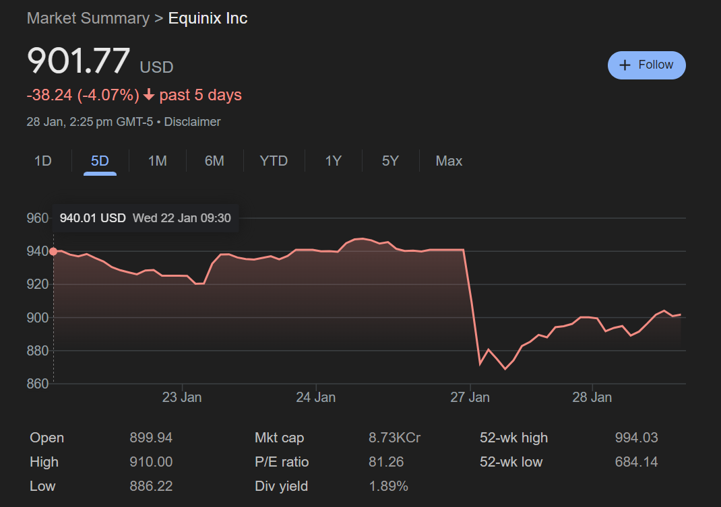Show the 6M chart range

coord(214,161)
